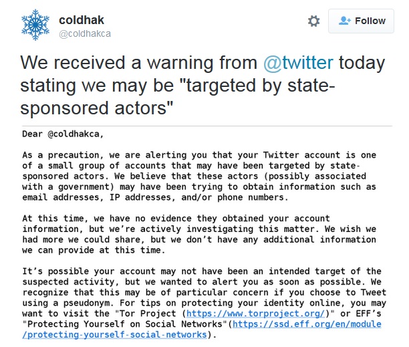Click the add-person icon in Follow button

click(x=345, y=21)
